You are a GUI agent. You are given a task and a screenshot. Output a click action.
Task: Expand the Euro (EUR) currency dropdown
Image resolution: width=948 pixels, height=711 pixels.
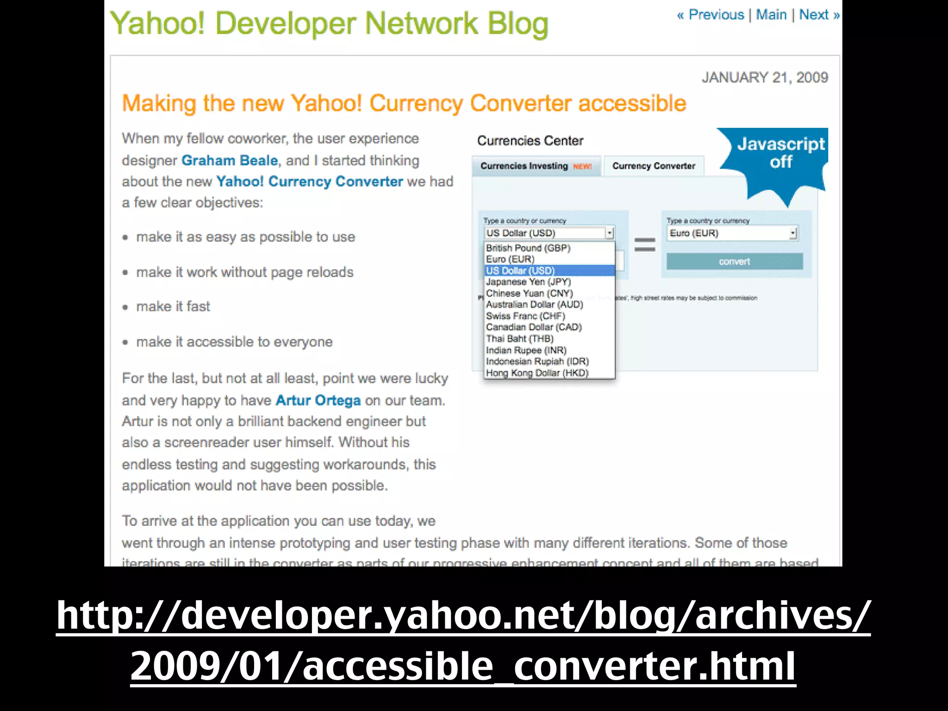point(793,233)
